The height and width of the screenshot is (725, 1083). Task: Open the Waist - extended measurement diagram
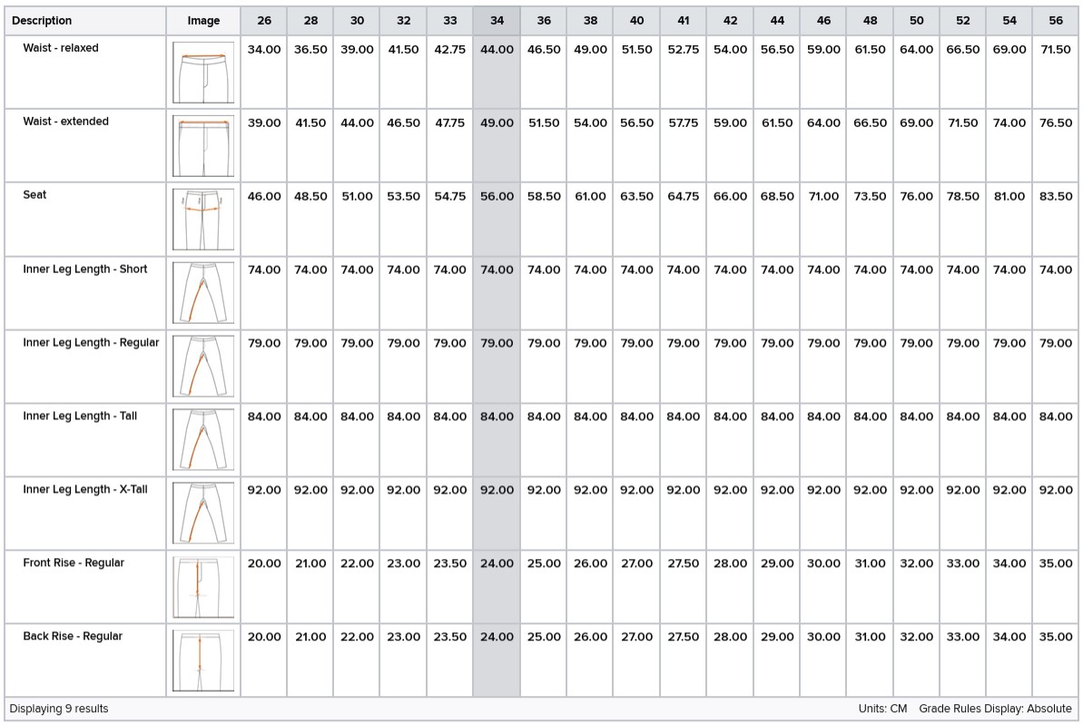(x=202, y=145)
